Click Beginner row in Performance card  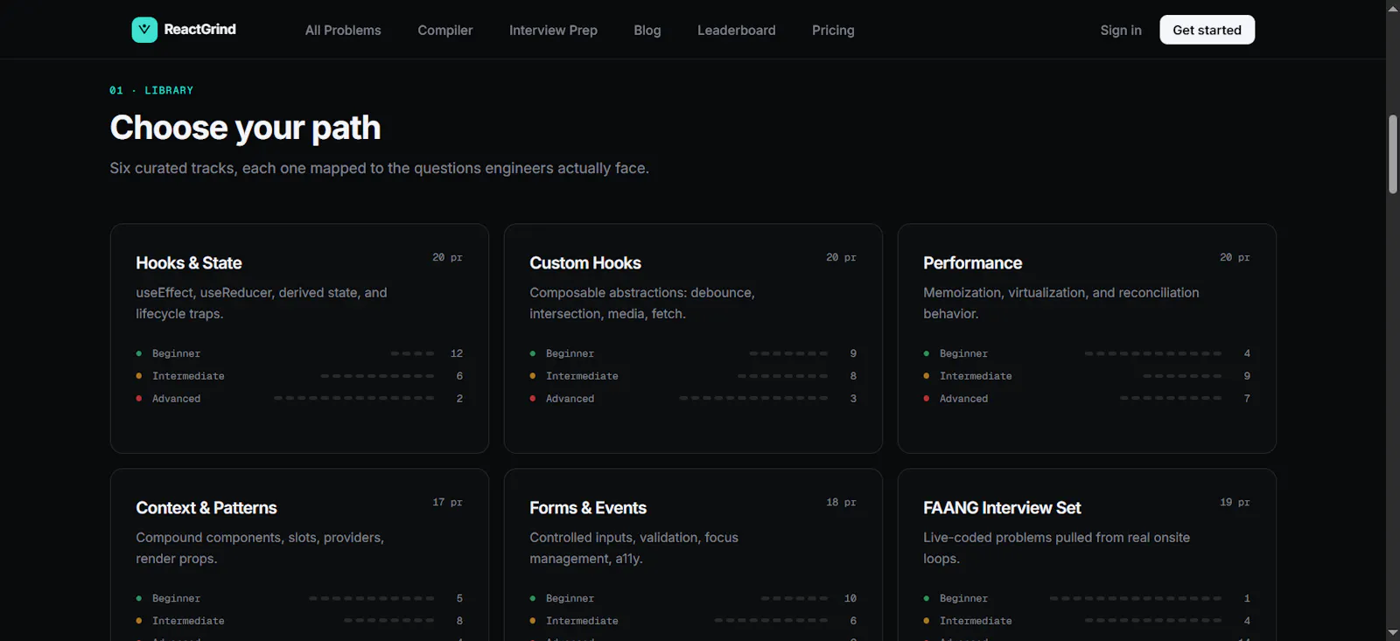1087,353
